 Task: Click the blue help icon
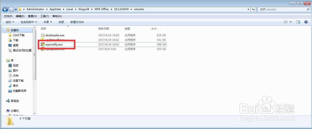306,22
